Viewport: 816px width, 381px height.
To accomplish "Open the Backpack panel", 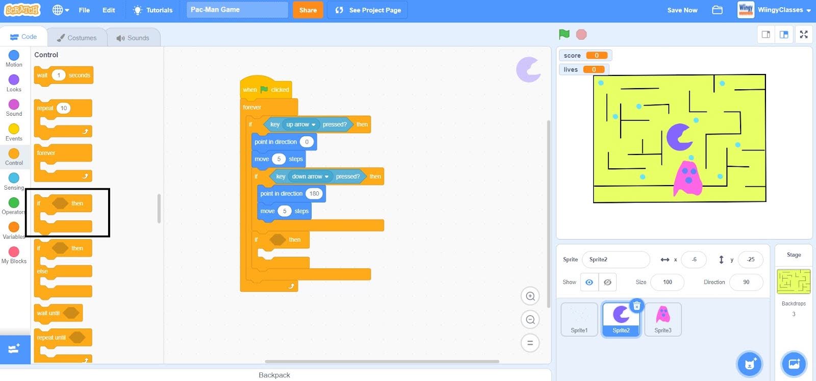I will click(x=274, y=375).
